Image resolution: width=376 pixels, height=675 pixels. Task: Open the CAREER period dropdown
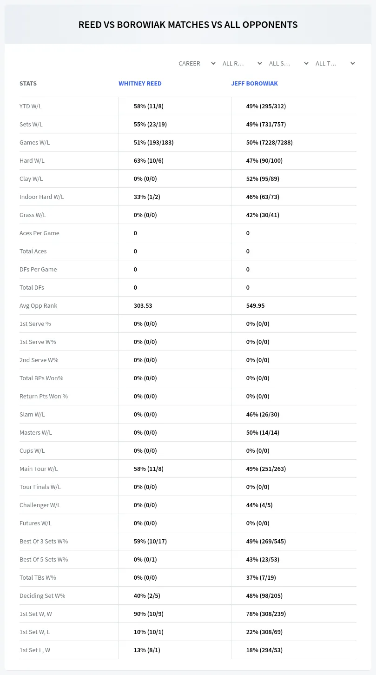[196, 63]
